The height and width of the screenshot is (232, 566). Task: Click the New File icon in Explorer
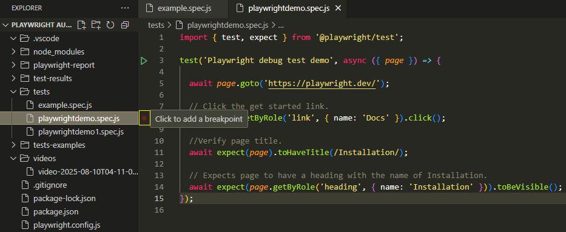click(82, 25)
